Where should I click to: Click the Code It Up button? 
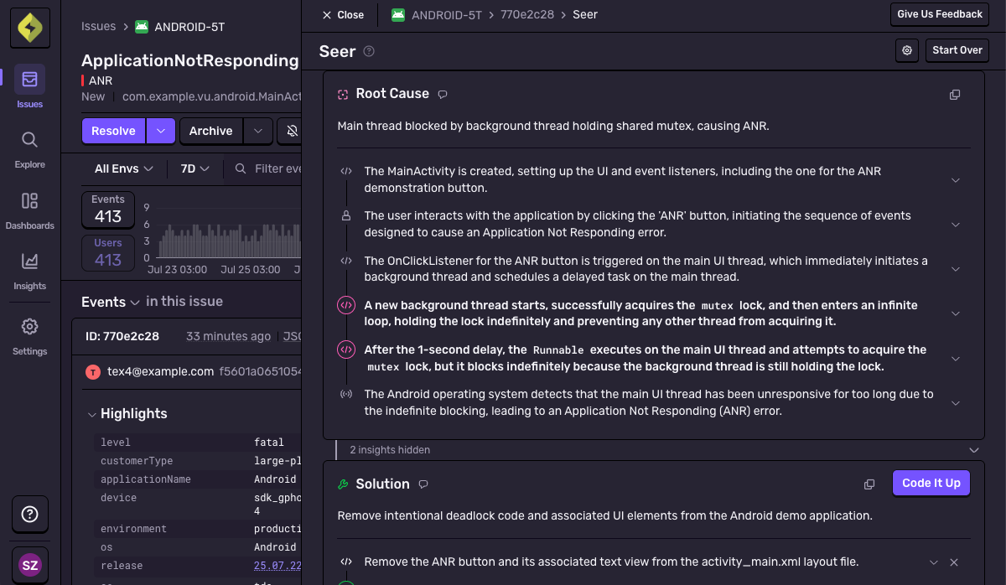[x=931, y=484]
